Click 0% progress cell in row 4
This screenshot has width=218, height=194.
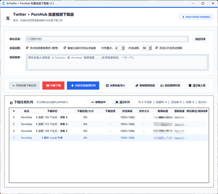[x=85, y=118]
